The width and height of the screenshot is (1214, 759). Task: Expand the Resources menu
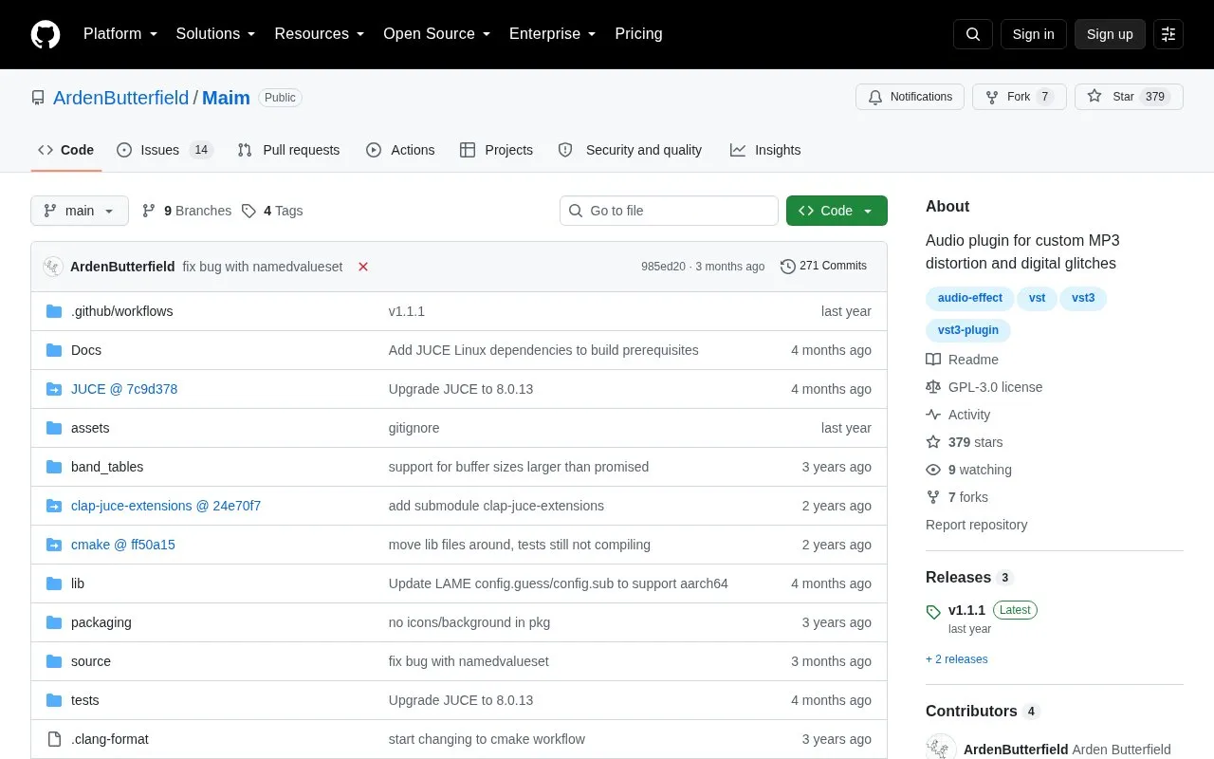tap(320, 34)
